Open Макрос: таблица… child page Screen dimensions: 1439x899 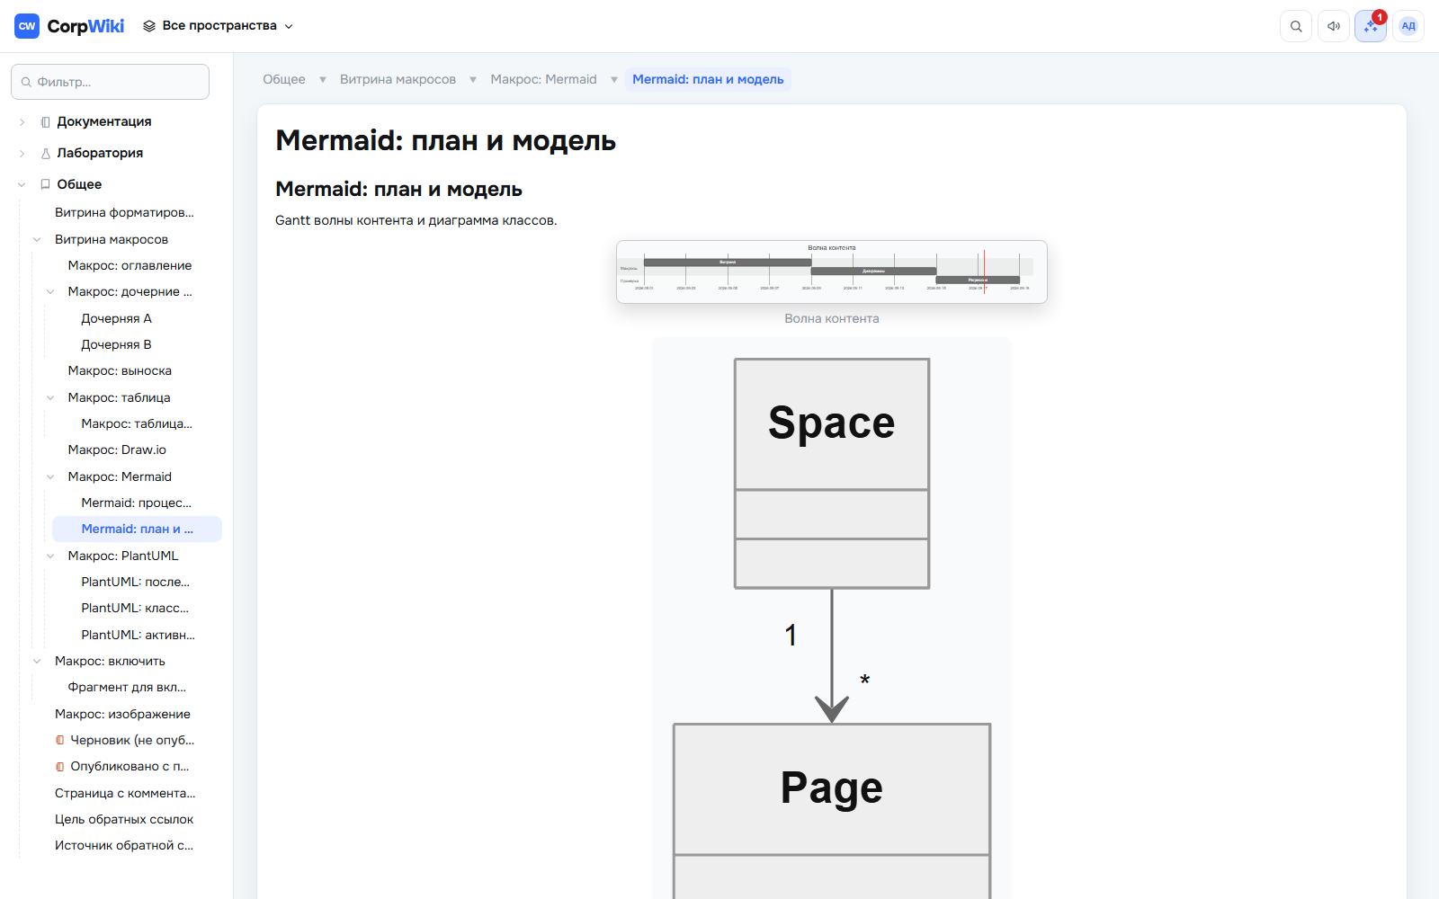[137, 423]
